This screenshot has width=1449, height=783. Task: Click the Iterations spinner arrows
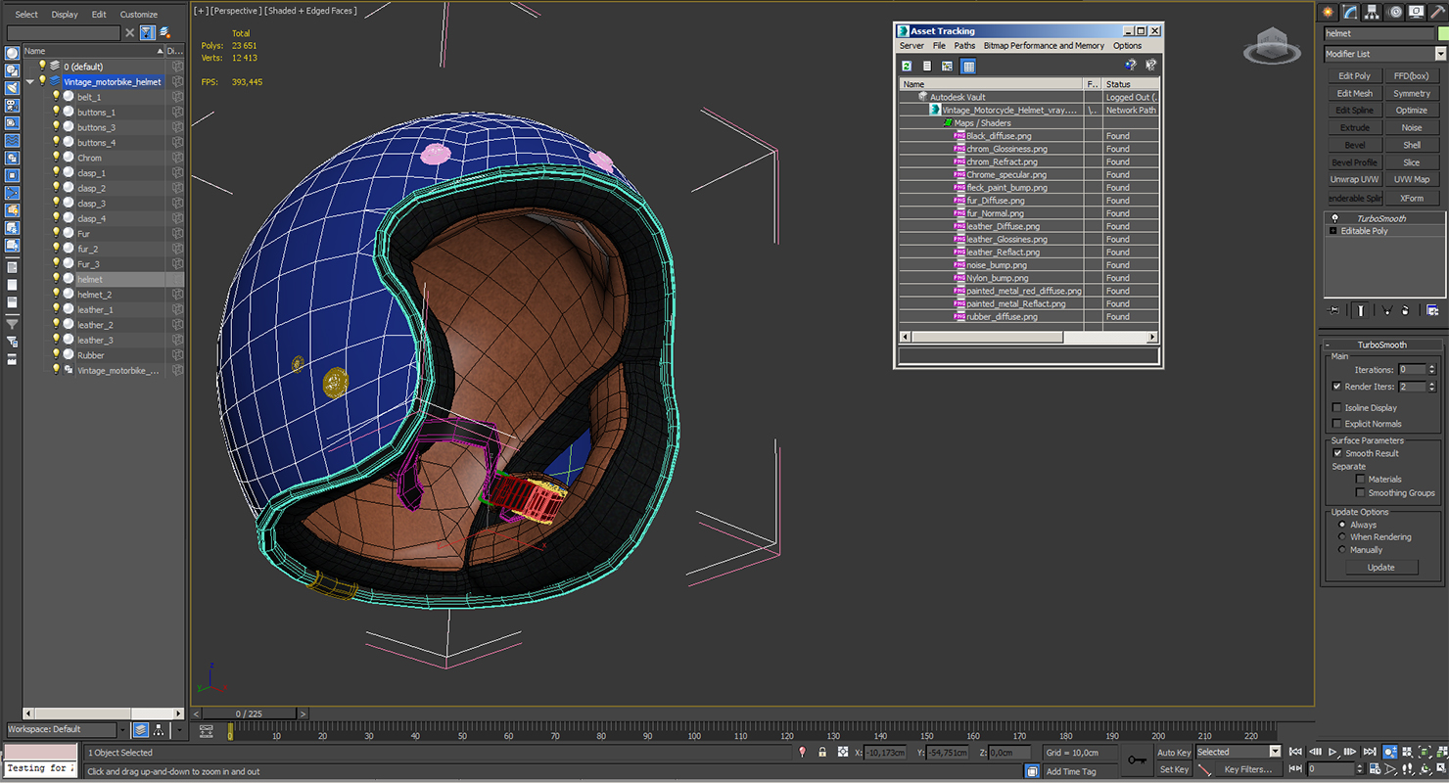point(1431,370)
